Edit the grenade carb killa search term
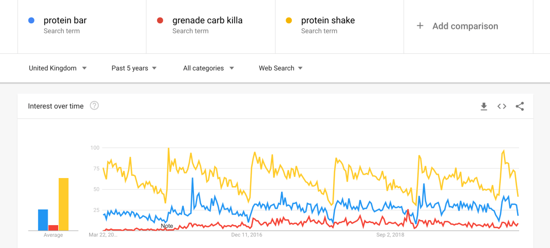This screenshot has width=550, height=248. (x=207, y=21)
